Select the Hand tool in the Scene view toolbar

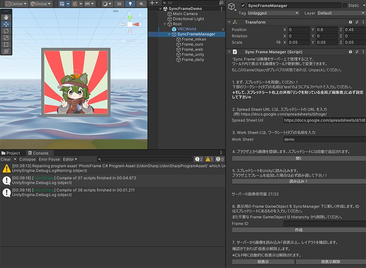(6, 17)
